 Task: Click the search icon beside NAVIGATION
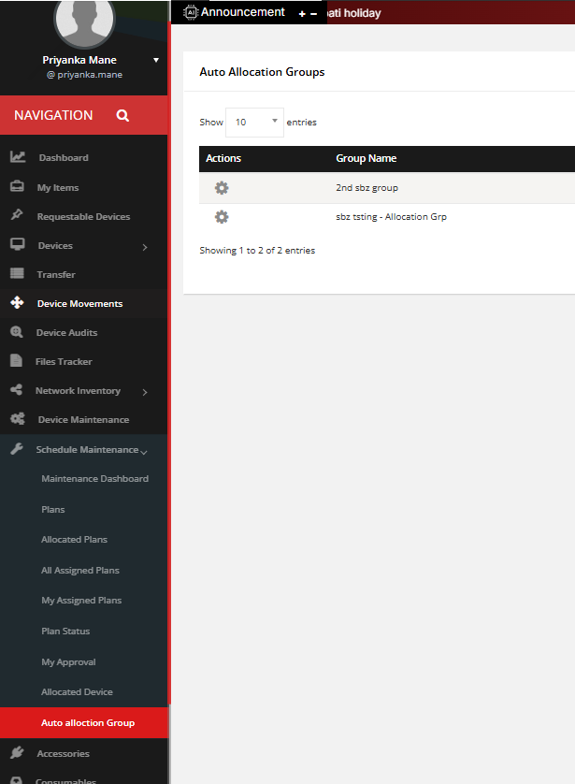coord(122,116)
